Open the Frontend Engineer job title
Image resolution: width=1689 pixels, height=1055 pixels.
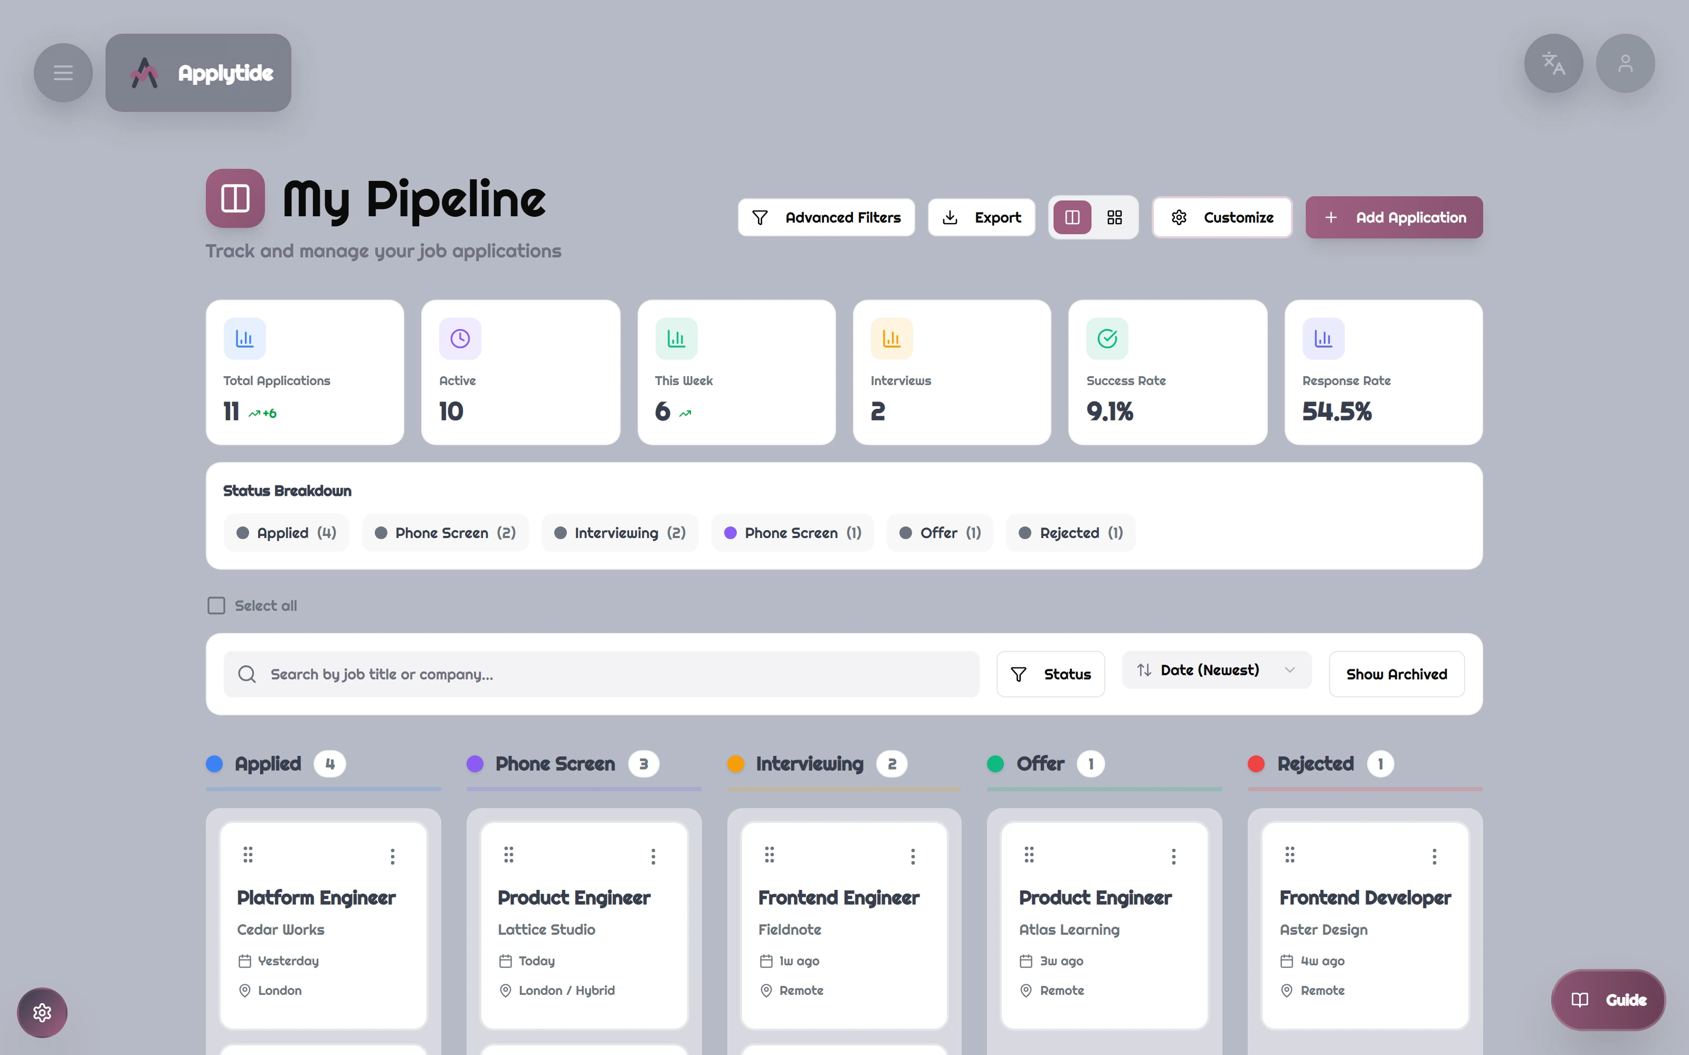[x=838, y=898]
